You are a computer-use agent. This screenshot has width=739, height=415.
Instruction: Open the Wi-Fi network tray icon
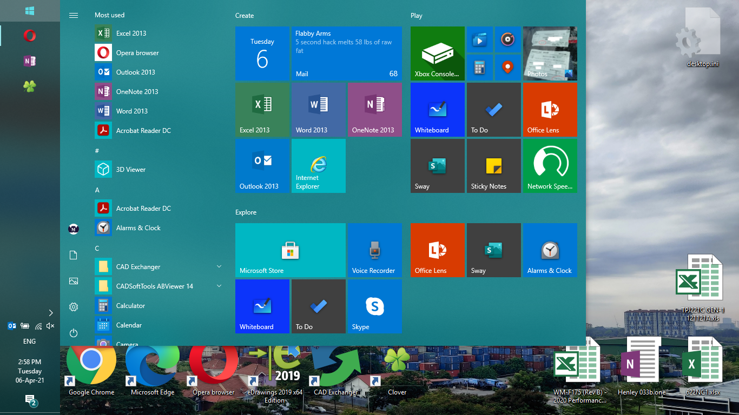pos(38,326)
